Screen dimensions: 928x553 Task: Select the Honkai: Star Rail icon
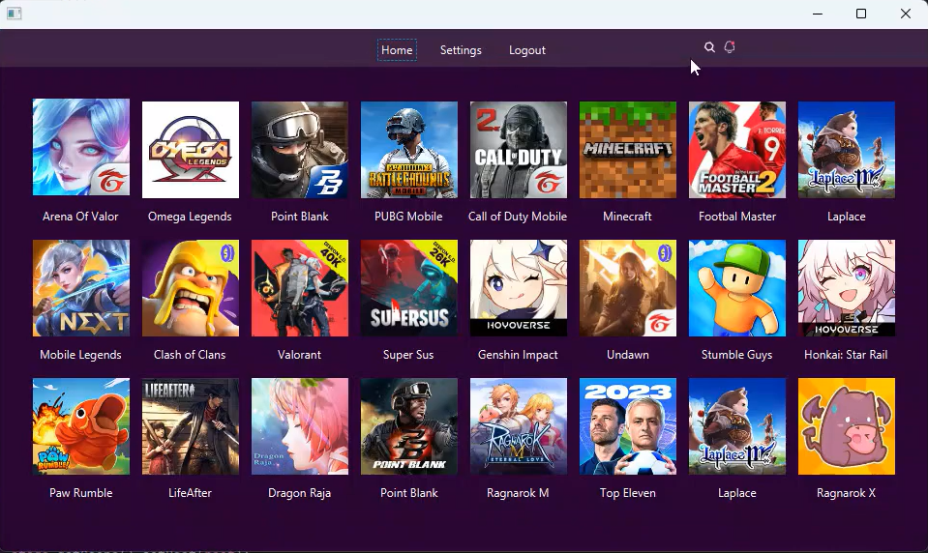[x=847, y=288]
